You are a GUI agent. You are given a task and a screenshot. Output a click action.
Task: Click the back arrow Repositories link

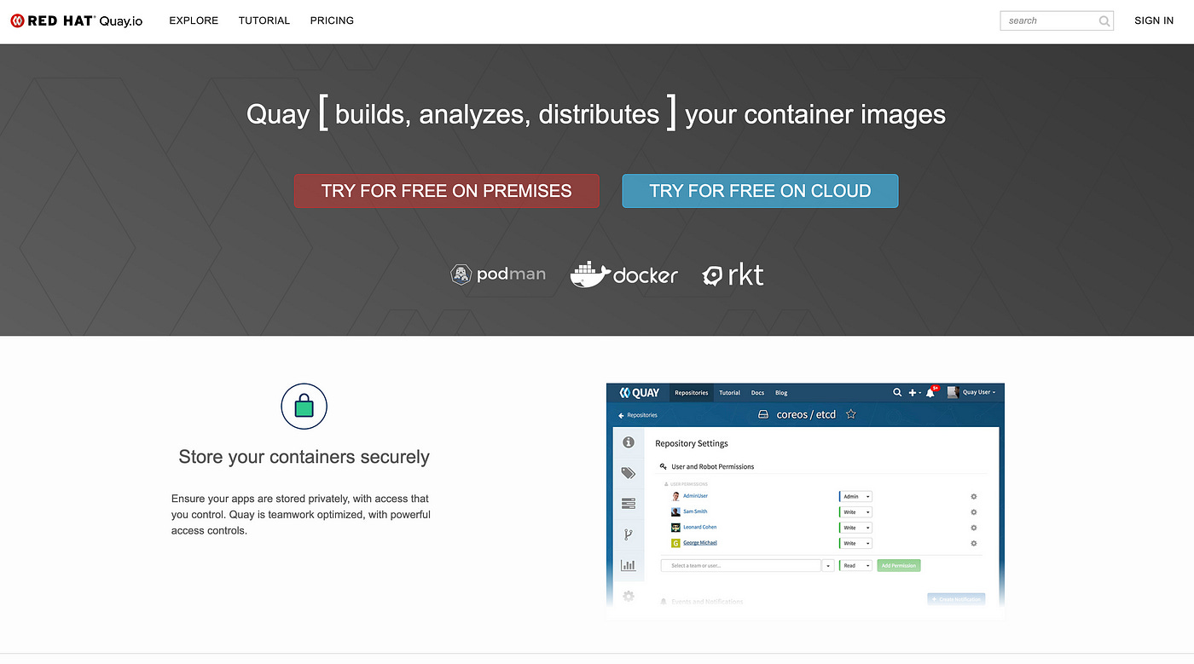637,415
